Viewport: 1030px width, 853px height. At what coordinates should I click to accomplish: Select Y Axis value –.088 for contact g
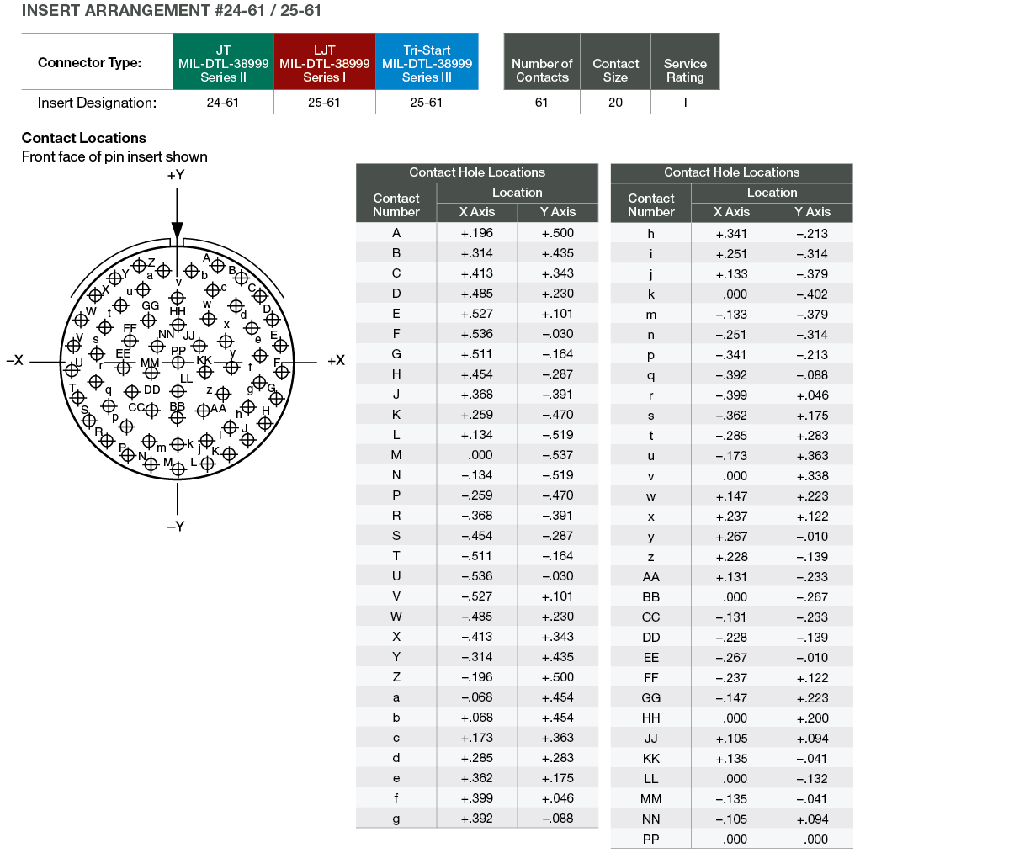tap(557, 819)
